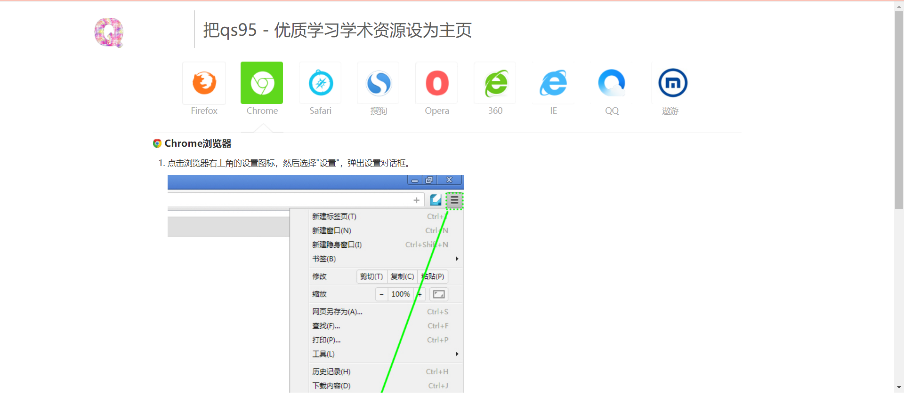The height and width of the screenshot is (395, 904).
Task: Select the 遨游 browser icon
Action: click(672, 83)
